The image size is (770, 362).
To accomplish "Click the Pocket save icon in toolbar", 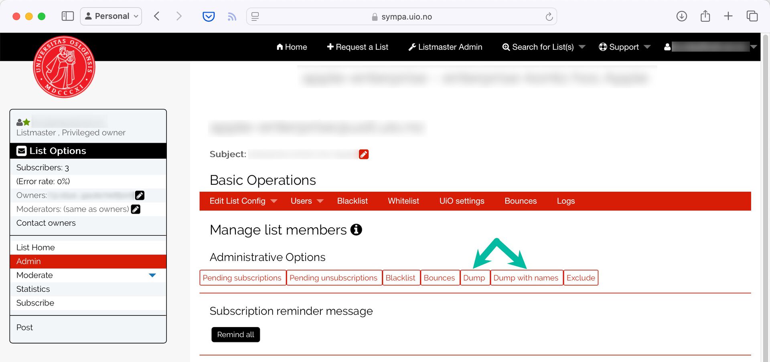I will point(209,16).
